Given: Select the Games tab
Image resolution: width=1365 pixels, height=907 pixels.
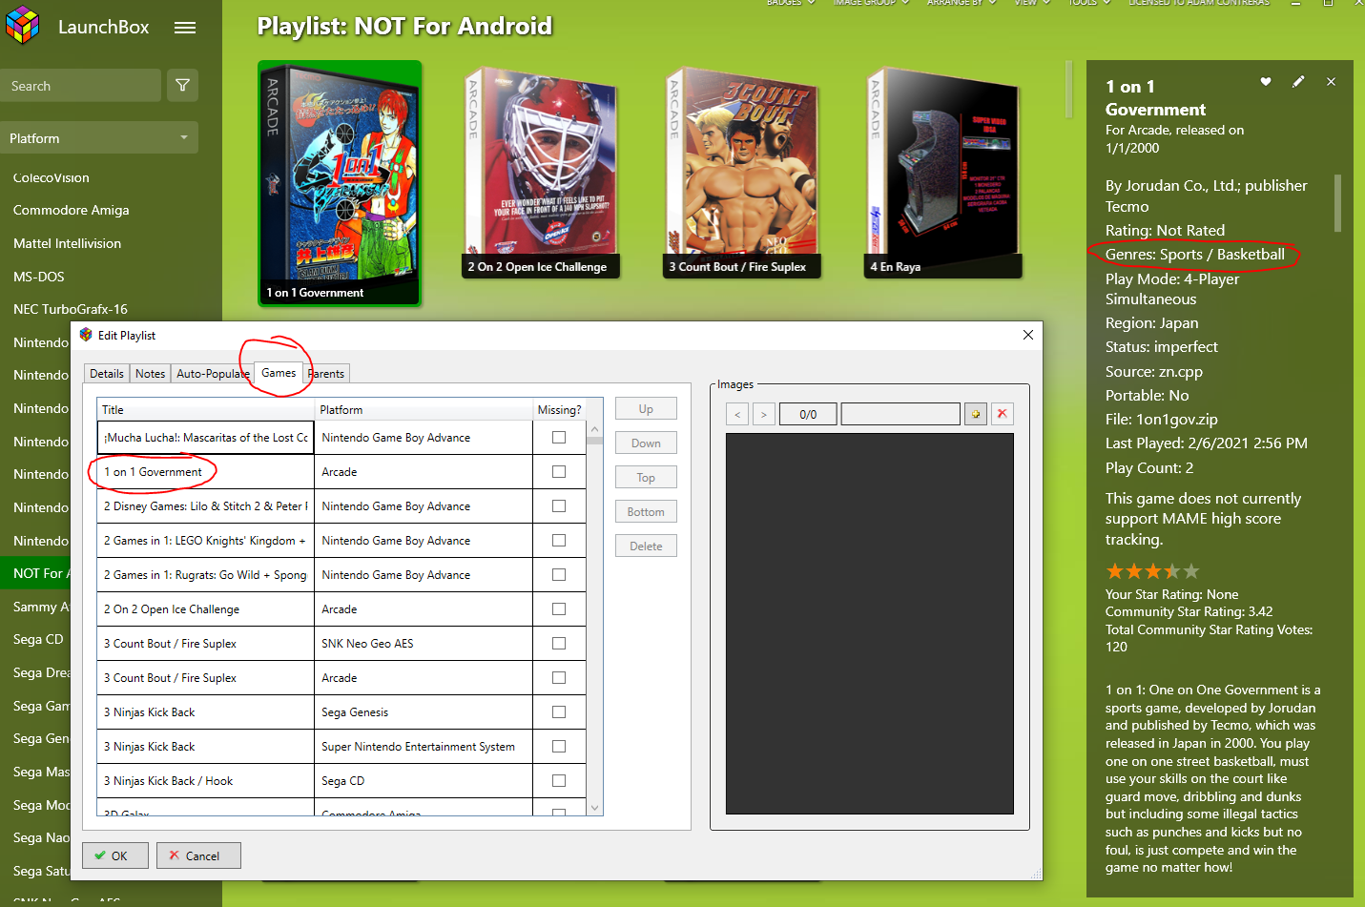Looking at the screenshot, I should pyautogui.click(x=279, y=373).
